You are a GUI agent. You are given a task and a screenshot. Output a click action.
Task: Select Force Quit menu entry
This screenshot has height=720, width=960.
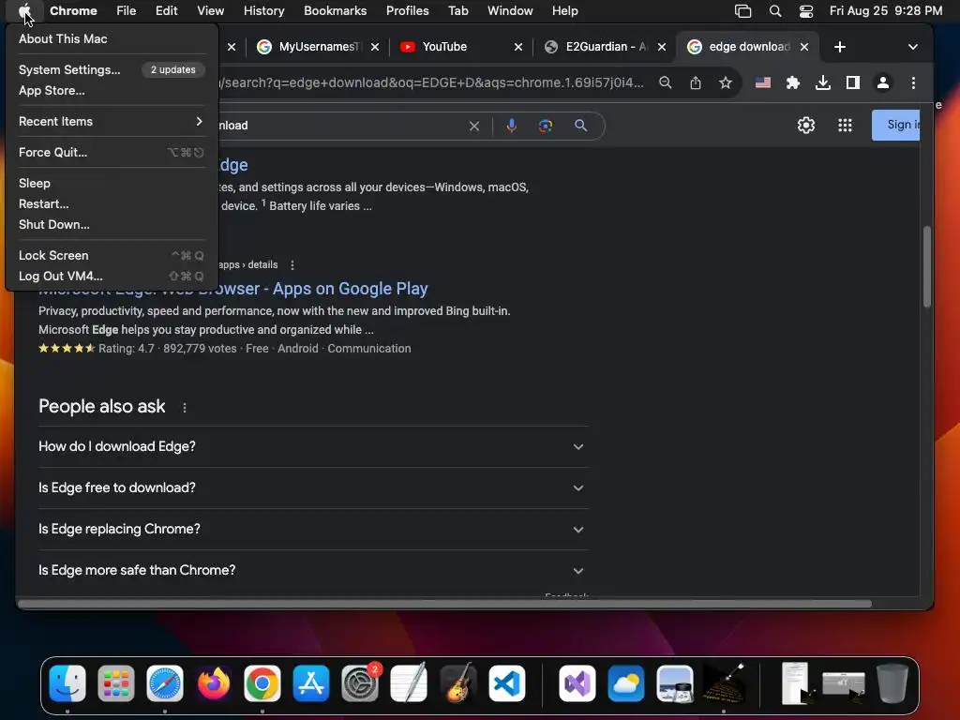(x=112, y=153)
